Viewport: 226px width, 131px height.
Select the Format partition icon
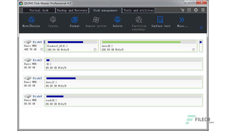click(x=75, y=20)
